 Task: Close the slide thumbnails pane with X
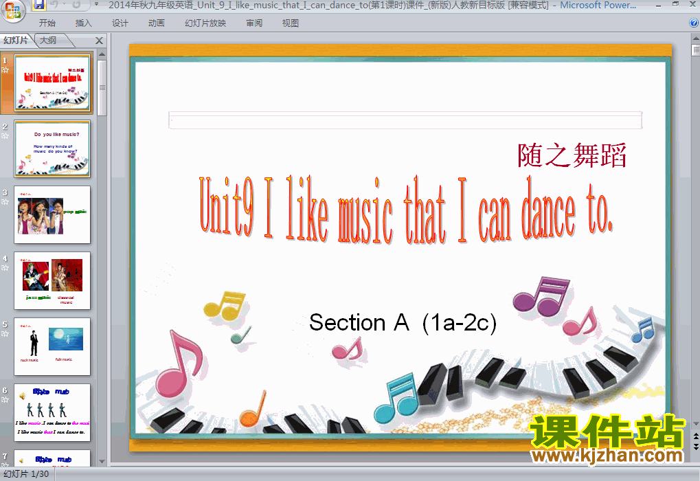(99, 41)
